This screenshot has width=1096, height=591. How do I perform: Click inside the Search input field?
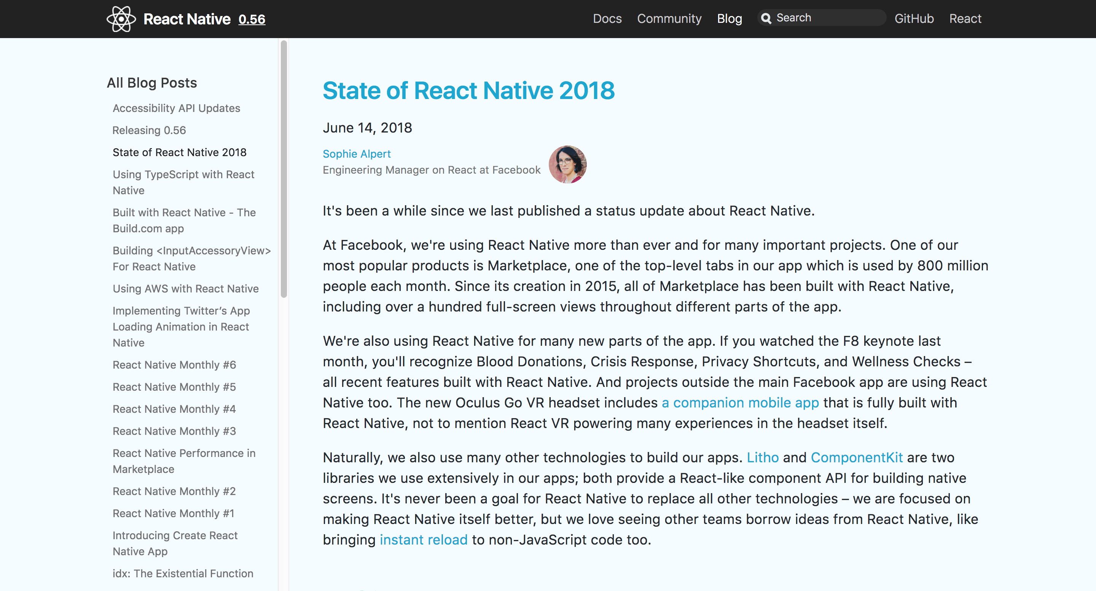tap(830, 18)
